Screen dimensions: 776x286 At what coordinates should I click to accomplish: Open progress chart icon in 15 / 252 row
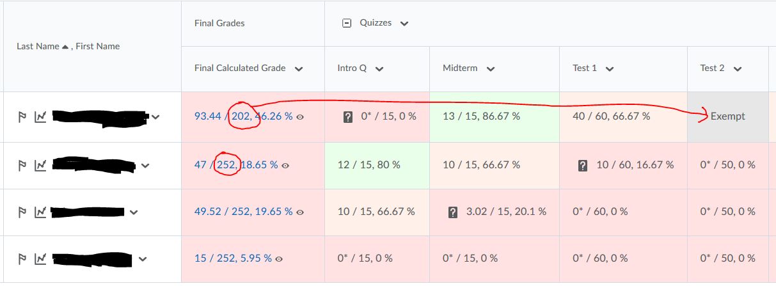(40, 259)
